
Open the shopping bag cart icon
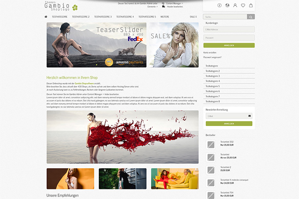(x=251, y=5)
